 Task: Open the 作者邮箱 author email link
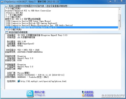(x=89, y=95)
